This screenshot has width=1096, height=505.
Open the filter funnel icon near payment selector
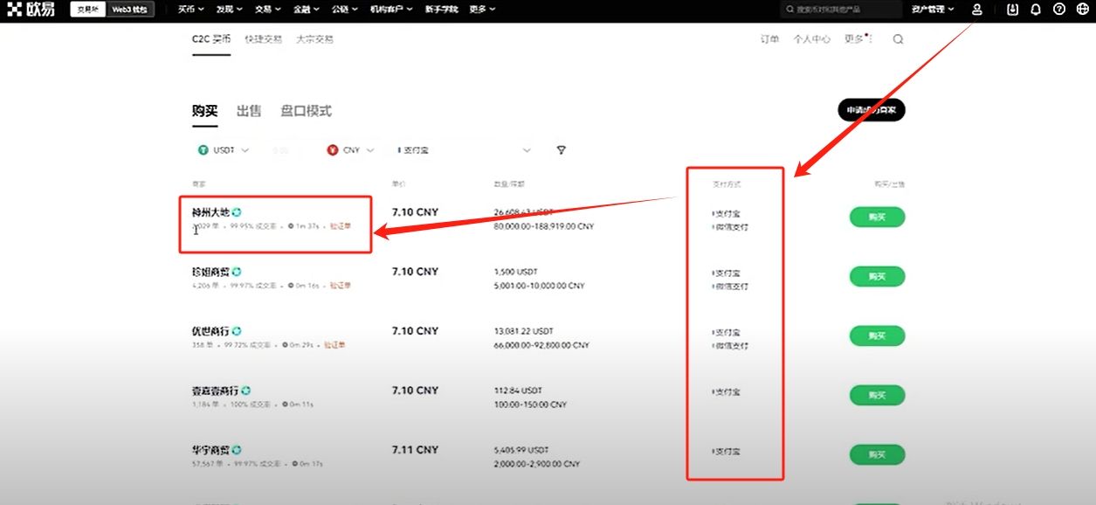[561, 150]
